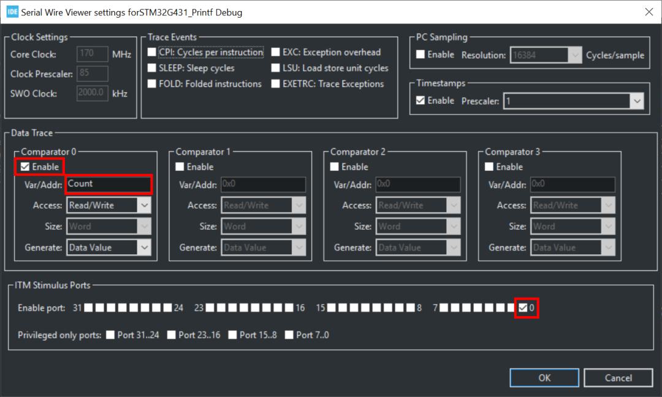Enable ITM stimulus port 31
Screen dimensions: 662x397
coord(88,308)
